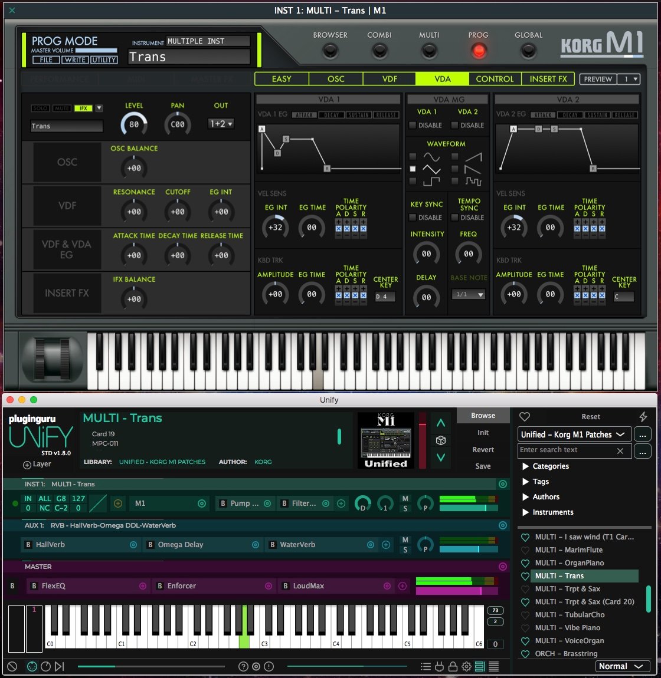
Task: Switch to the VDF tab
Action: point(390,79)
